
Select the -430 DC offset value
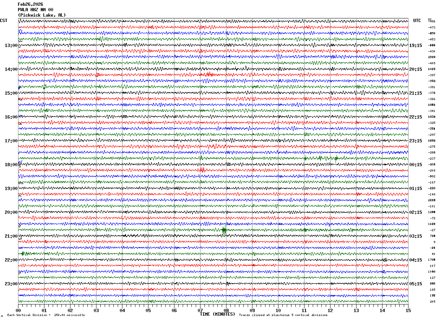(x=432, y=51)
